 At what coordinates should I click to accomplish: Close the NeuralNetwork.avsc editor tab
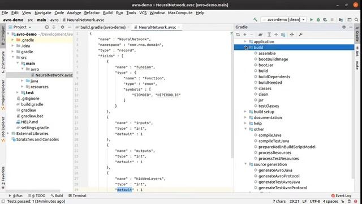tap(179, 27)
